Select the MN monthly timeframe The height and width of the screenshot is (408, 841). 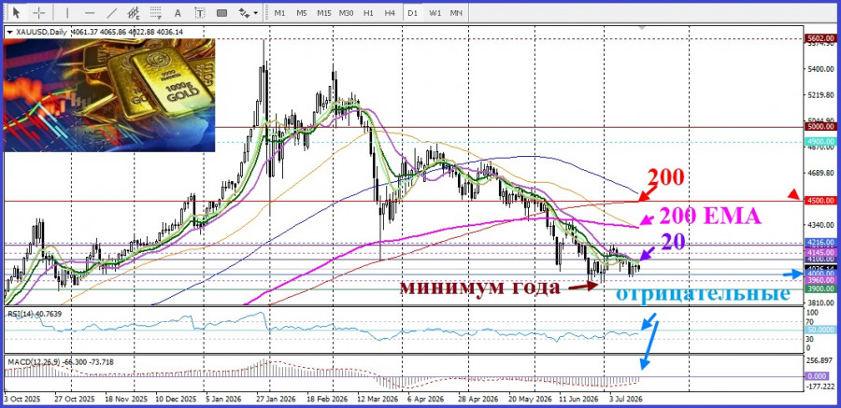pos(456,12)
